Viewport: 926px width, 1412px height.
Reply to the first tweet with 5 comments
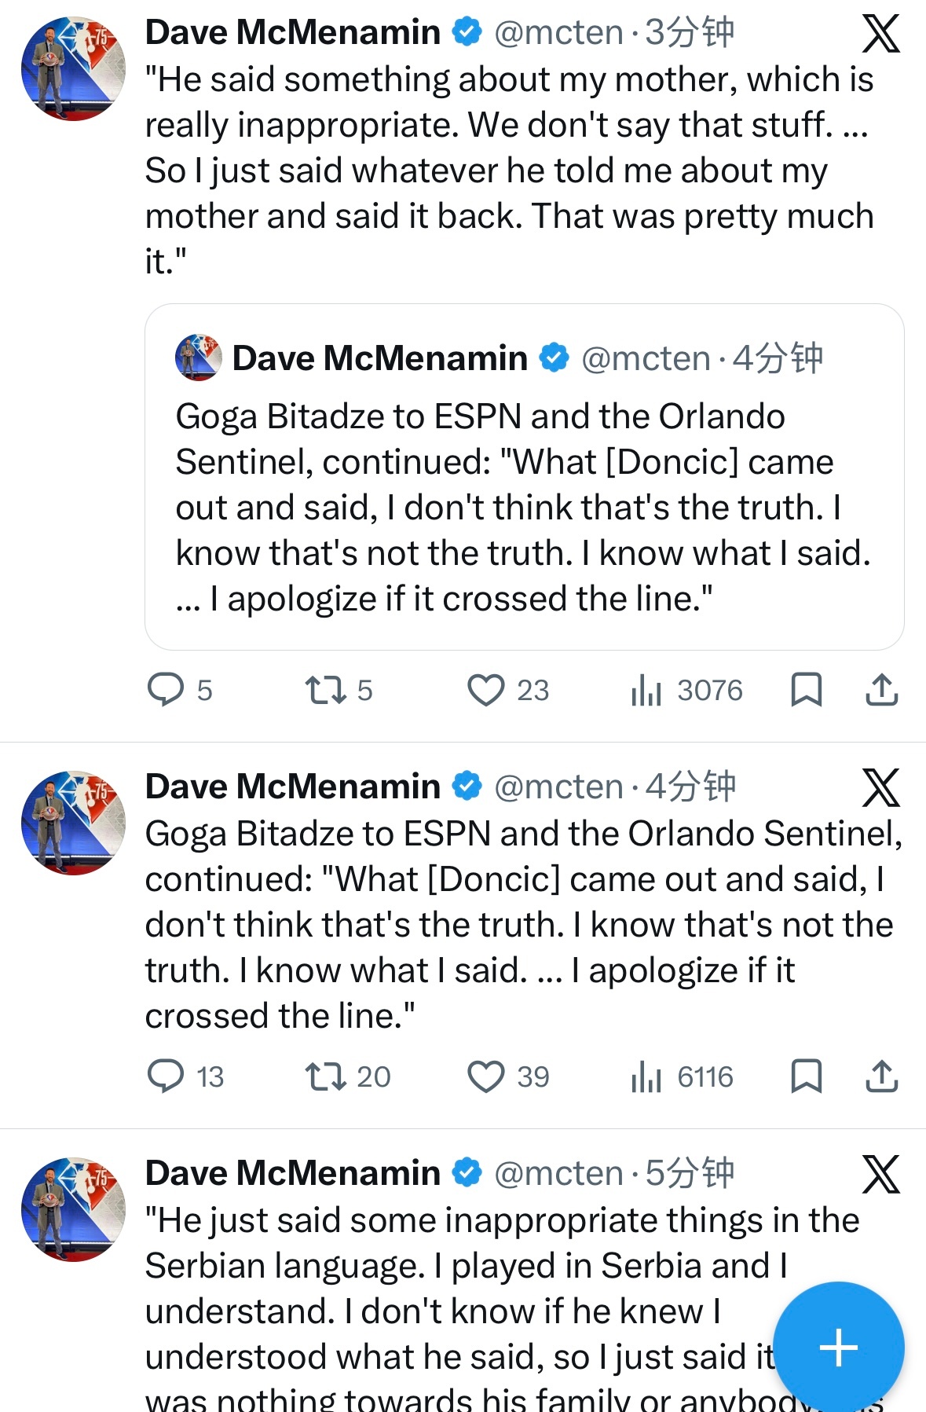(x=166, y=690)
